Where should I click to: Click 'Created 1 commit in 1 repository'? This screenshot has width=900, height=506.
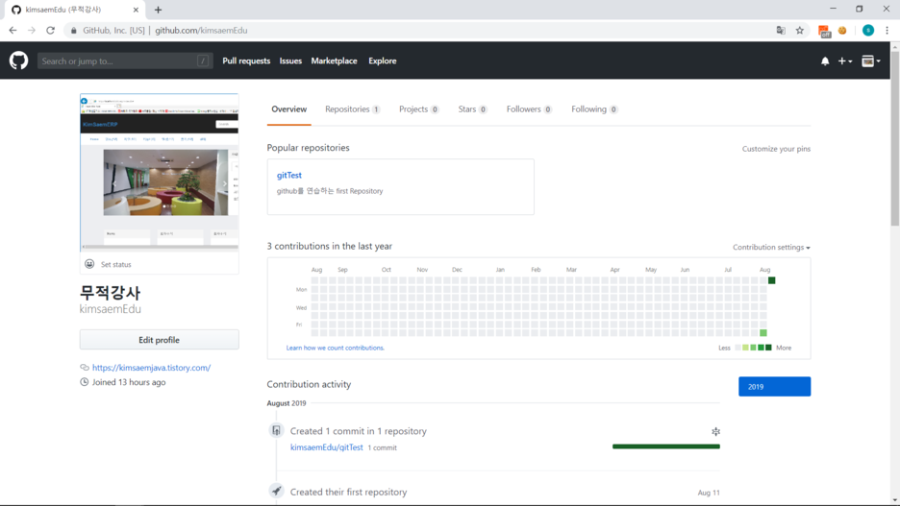358,431
